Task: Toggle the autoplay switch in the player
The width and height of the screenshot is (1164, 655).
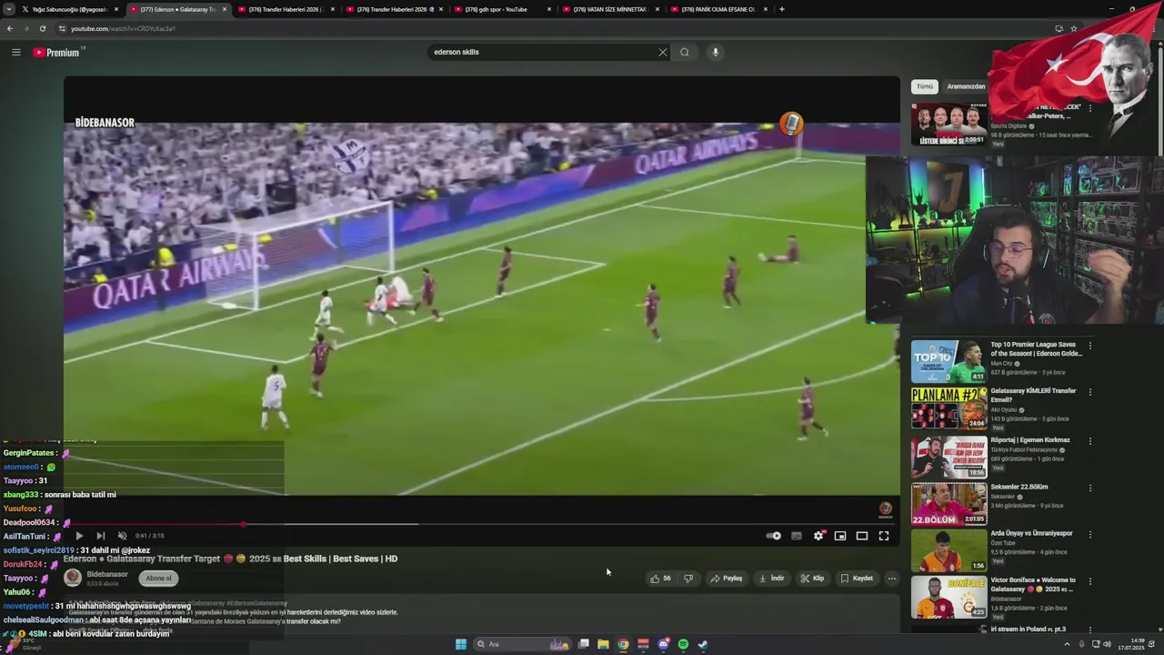Action: tap(774, 536)
